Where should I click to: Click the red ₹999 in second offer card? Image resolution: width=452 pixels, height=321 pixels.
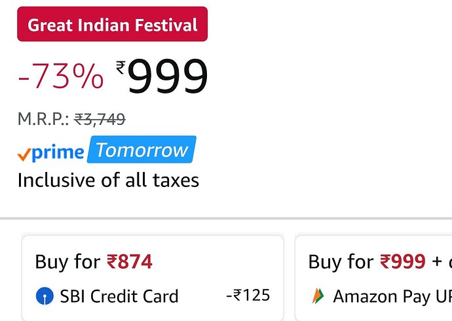pos(402,262)
